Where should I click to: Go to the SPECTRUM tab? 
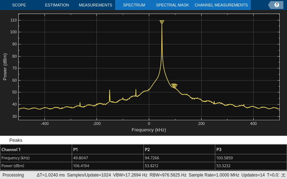point(134,5)
